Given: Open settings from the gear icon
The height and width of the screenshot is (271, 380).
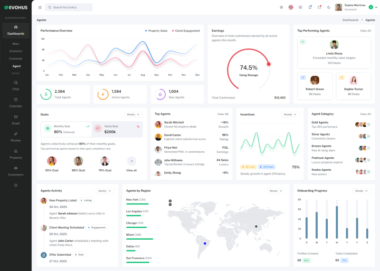Looking at the screenshot, I should (x=281, y=7).
